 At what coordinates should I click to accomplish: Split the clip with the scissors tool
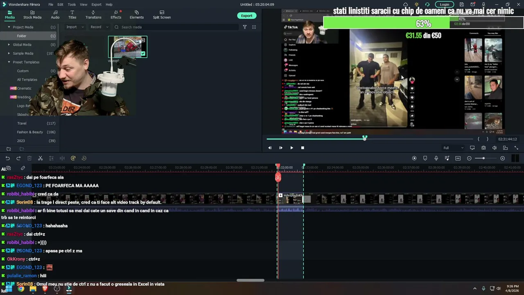click(x=40, y=158)
